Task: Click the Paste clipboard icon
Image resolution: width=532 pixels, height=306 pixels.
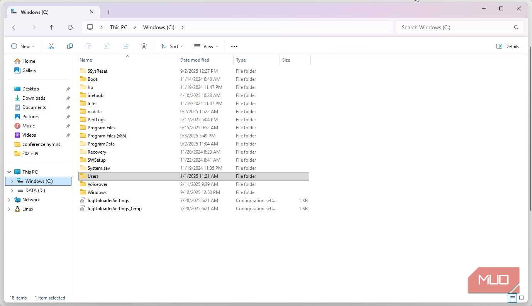Action: [x=88, y=46]
